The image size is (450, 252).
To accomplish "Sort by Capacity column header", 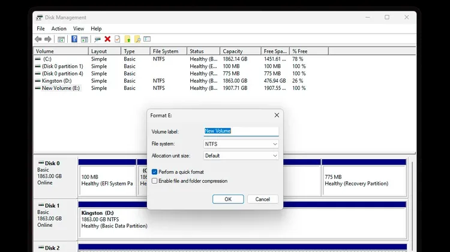I will tap(241, 51).
